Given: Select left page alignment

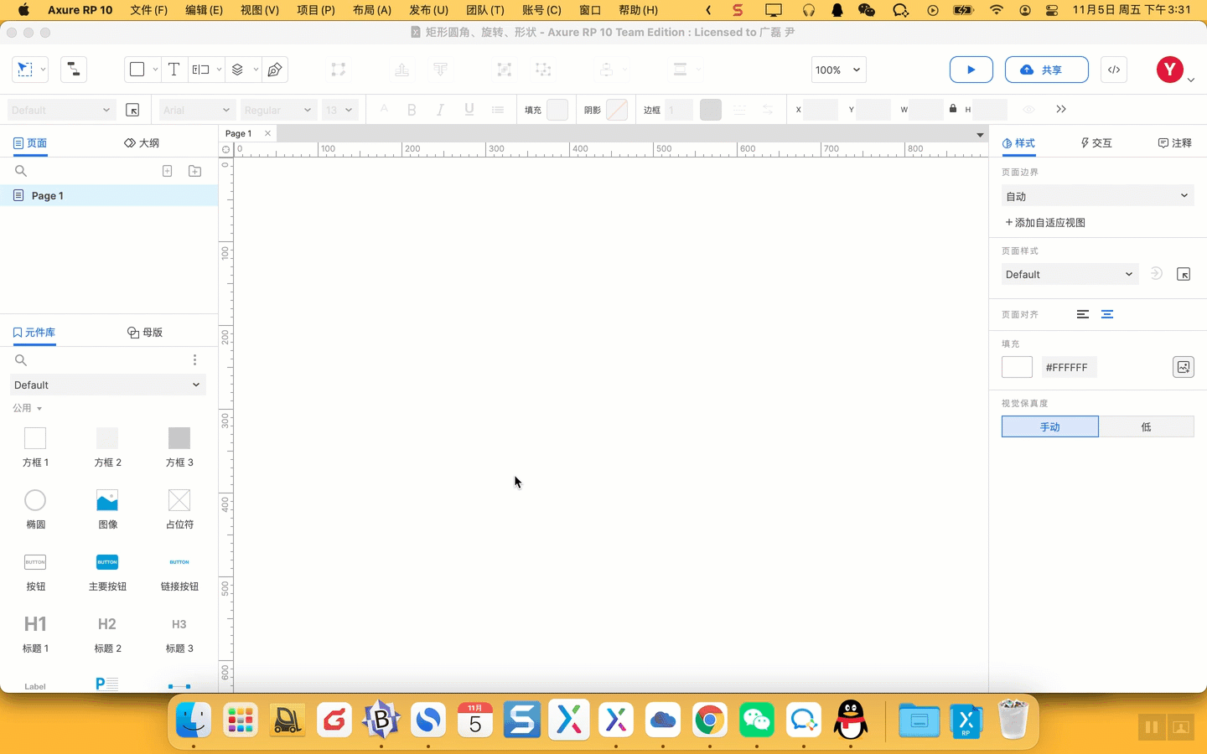Looking at the screenshot, I should click(x=1083, y=315).
